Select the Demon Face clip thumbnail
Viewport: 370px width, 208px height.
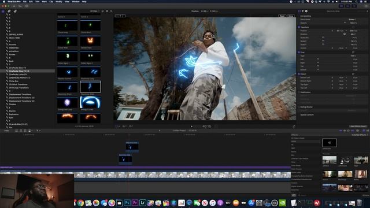click(x=90, y=41)
